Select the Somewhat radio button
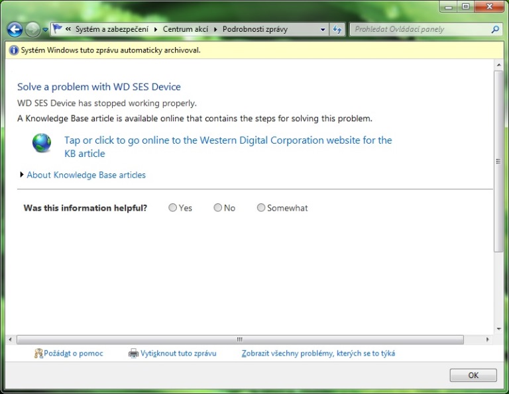 tap(261, 207)
